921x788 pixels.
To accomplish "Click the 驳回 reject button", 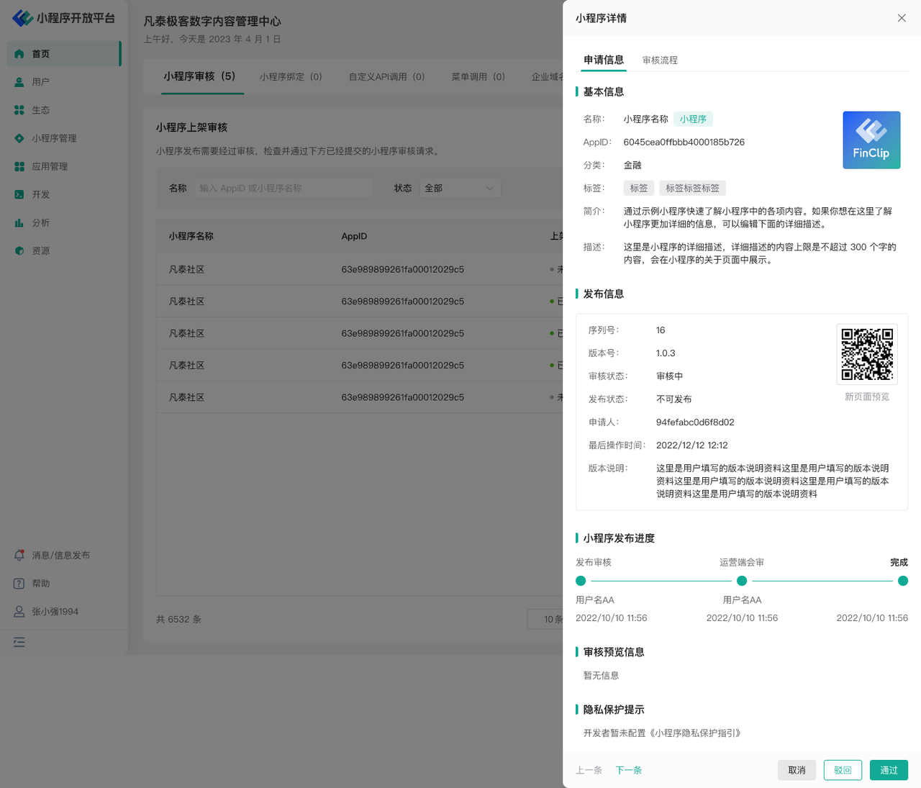I will click(843, 770).
